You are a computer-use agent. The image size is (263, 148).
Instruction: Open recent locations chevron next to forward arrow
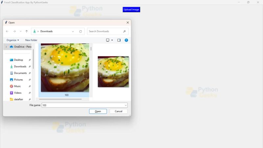click(20, 31)
